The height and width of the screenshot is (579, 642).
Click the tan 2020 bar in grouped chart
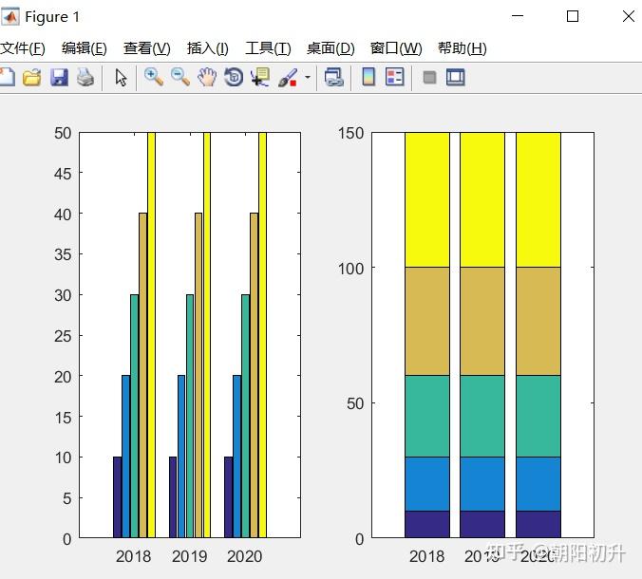click(x=254, y=375)
